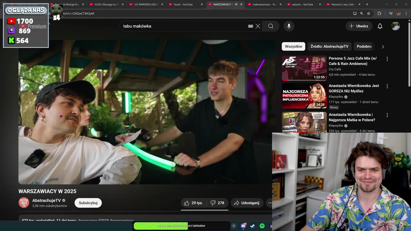Clear the search query with X
The height and width of the screenshot is (231, 411).
click(258, 26)
